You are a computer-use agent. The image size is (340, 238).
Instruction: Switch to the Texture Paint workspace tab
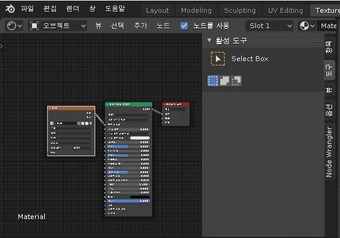pyautogui.click(x=326, y=10)
